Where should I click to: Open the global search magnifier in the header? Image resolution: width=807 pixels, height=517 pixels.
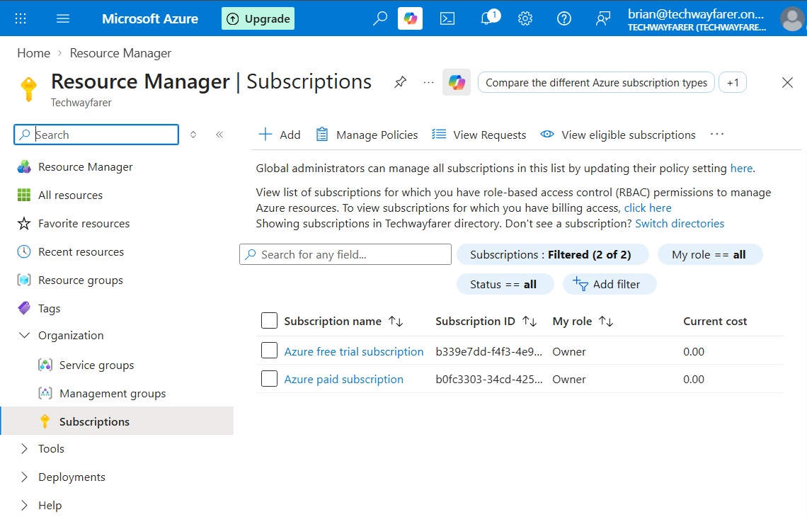click(380, 18)
